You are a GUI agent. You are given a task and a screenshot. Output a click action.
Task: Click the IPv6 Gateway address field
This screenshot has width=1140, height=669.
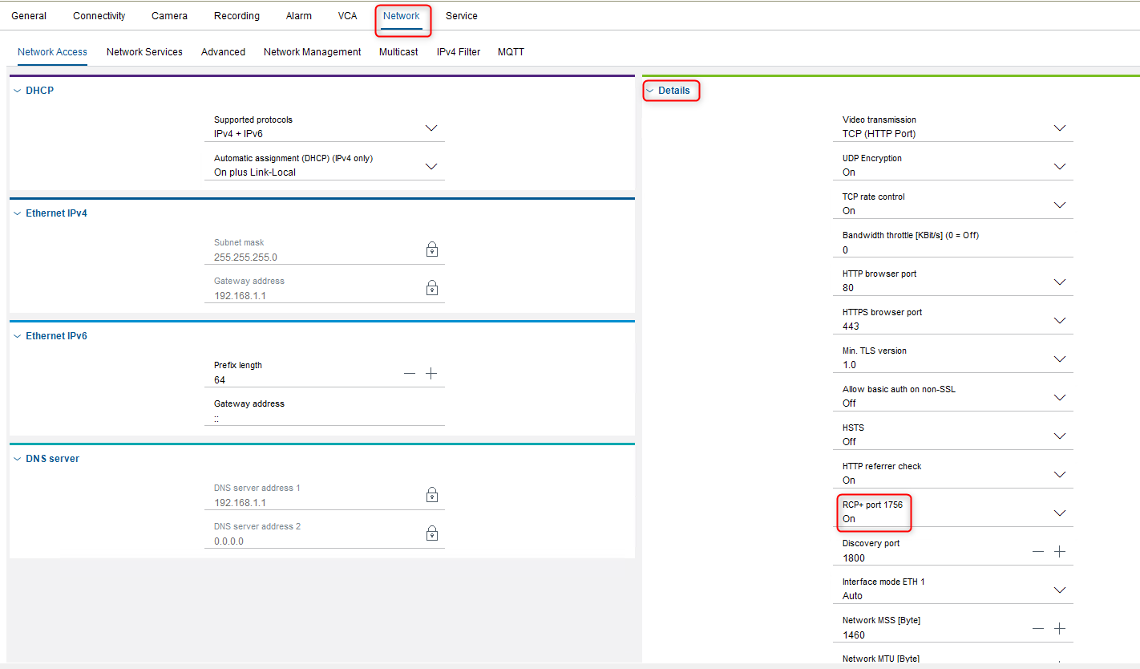click(x=321, y=418)
